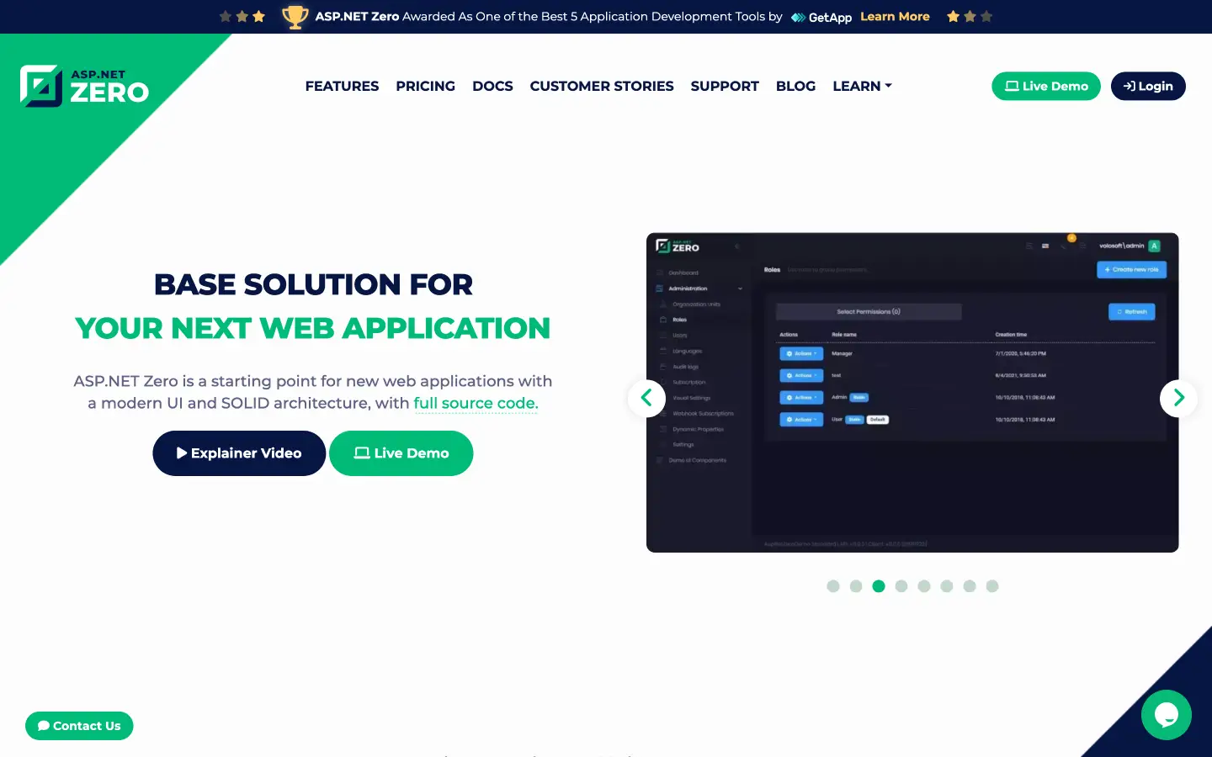Image resolution: width=1212 pixels, height=757 pixels.
Task: Click the Contact Us button
Action: pyautogui.click(x=79, y=726)
